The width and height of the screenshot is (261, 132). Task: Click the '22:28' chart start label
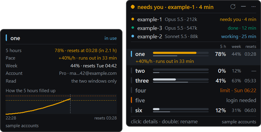pos(11,118)
